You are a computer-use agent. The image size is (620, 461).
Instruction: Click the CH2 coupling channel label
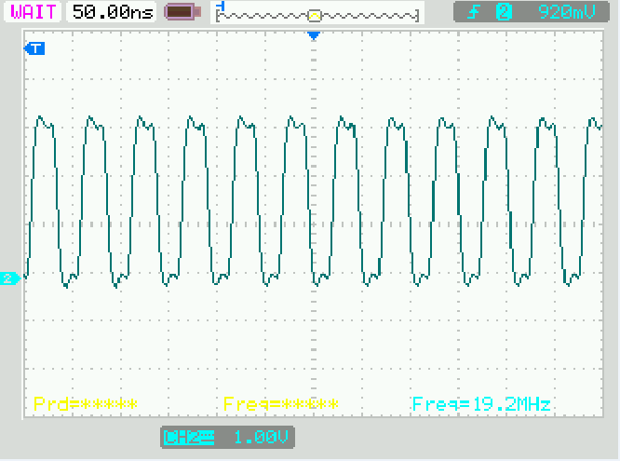click(x=189, y=438)
